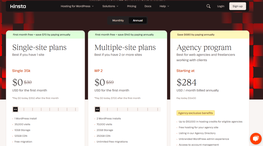263x146 pixels.
Task: Click Multiple-site plan slider handle
Action: coord(97,109)
